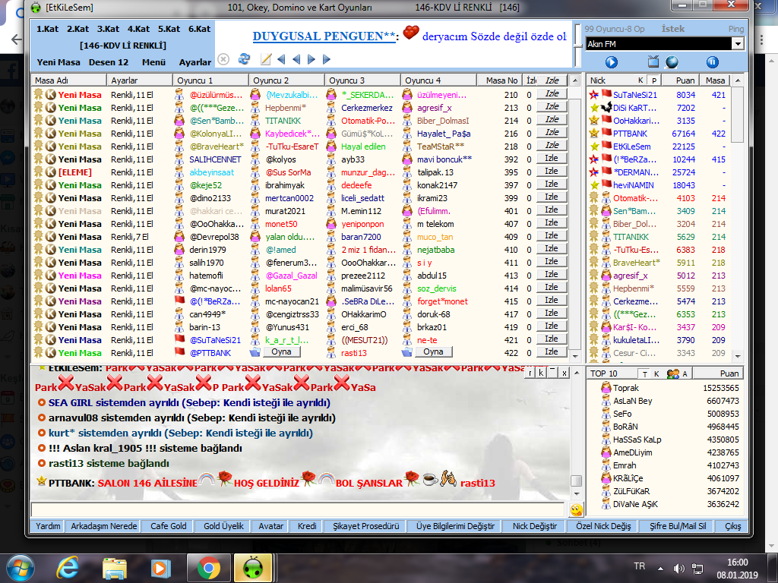The width and height of the screenshot is (778, 583).
Task: Click Oyna to join table 422 seat 2
Action: pos(281,352)
